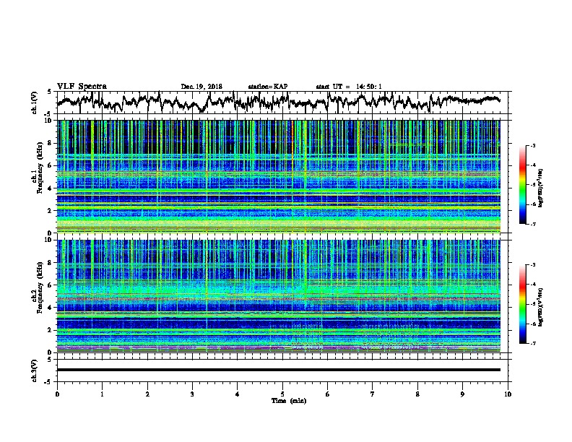The height and width of the screenshot is (442, 572).
Task: Click the log(PSD) label beside lower colorbar
Action: point(541,307)
